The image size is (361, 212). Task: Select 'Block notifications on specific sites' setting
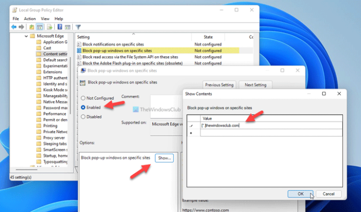coord(113,44)
